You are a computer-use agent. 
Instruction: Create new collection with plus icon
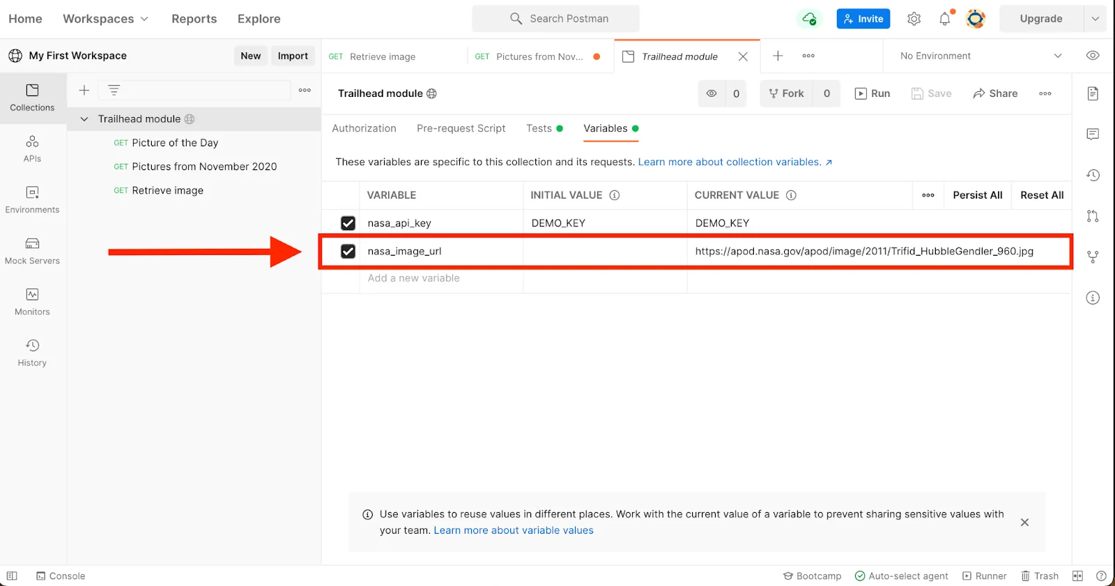coord(84,90)
